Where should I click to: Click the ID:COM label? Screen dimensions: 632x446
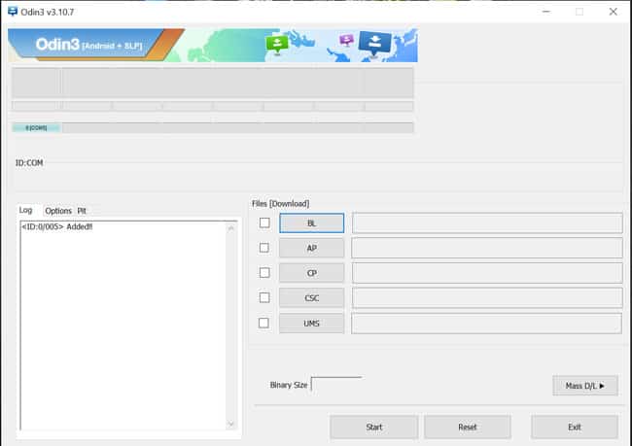click(29, 163)
